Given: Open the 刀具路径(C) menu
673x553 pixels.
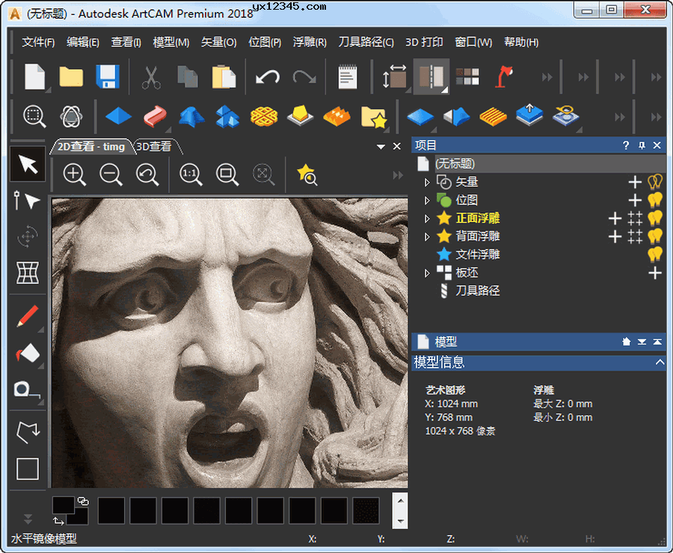Looking at the screenshot, I should tap(366, 42).
